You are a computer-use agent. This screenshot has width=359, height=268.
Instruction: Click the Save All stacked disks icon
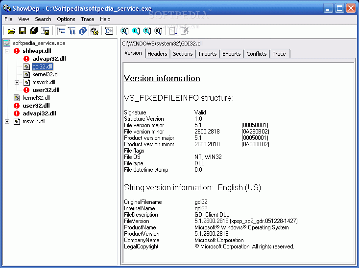coord(34,31)
